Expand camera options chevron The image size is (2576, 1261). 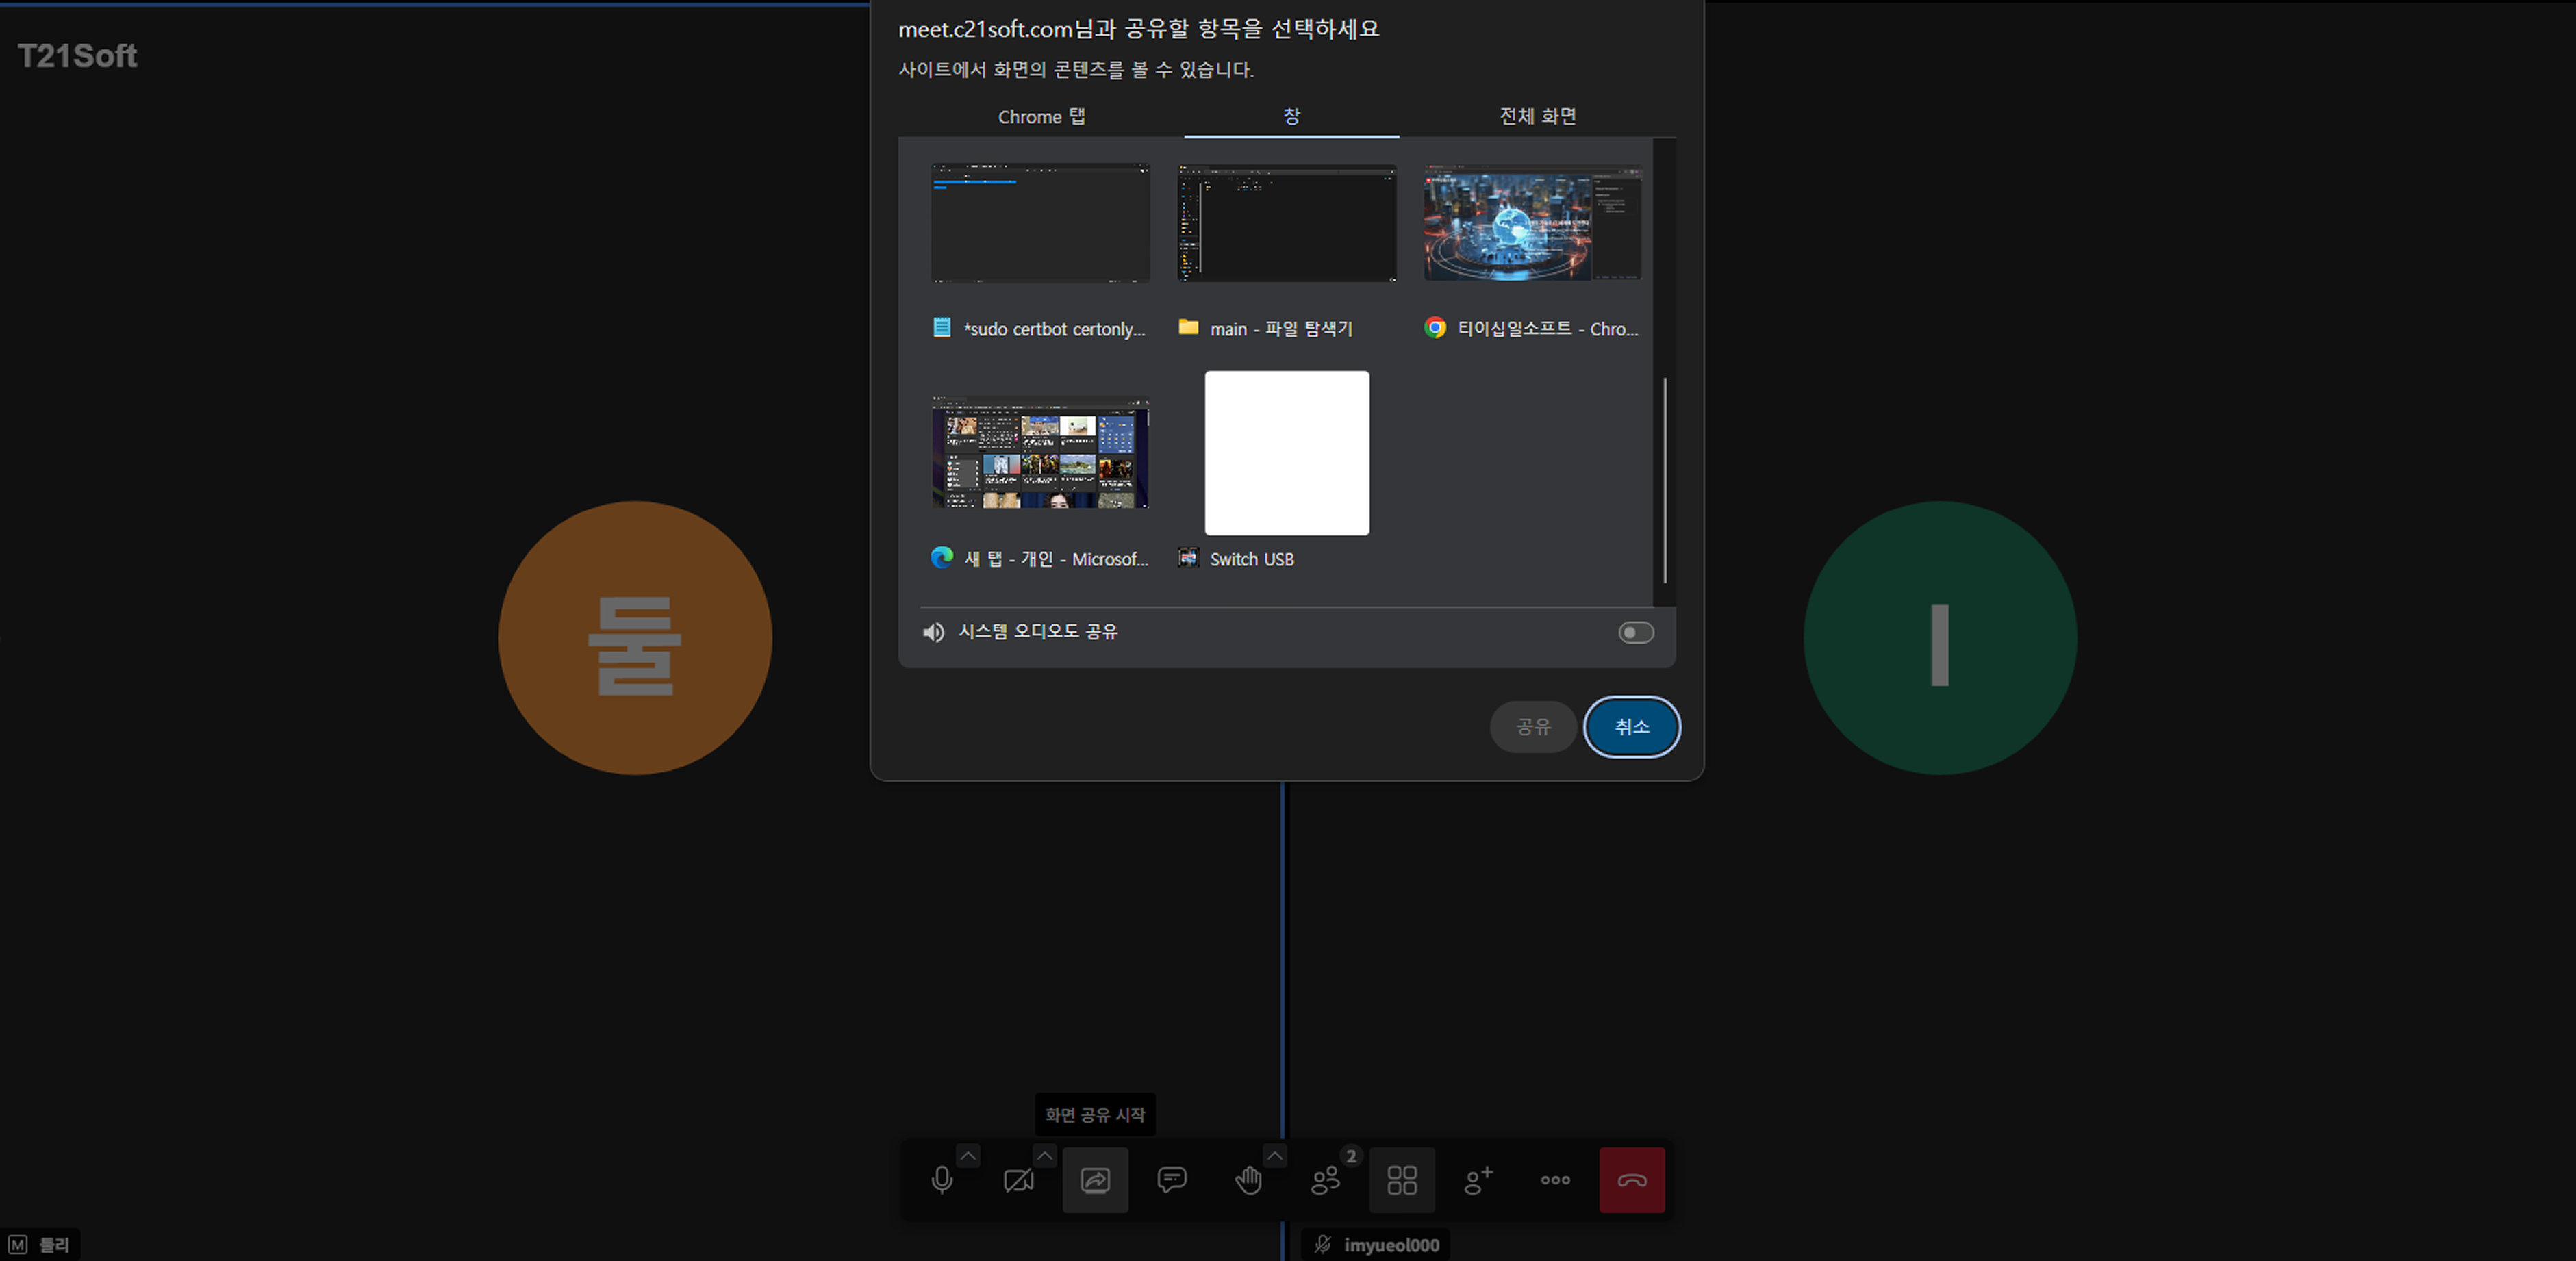pos(1044,1155)
